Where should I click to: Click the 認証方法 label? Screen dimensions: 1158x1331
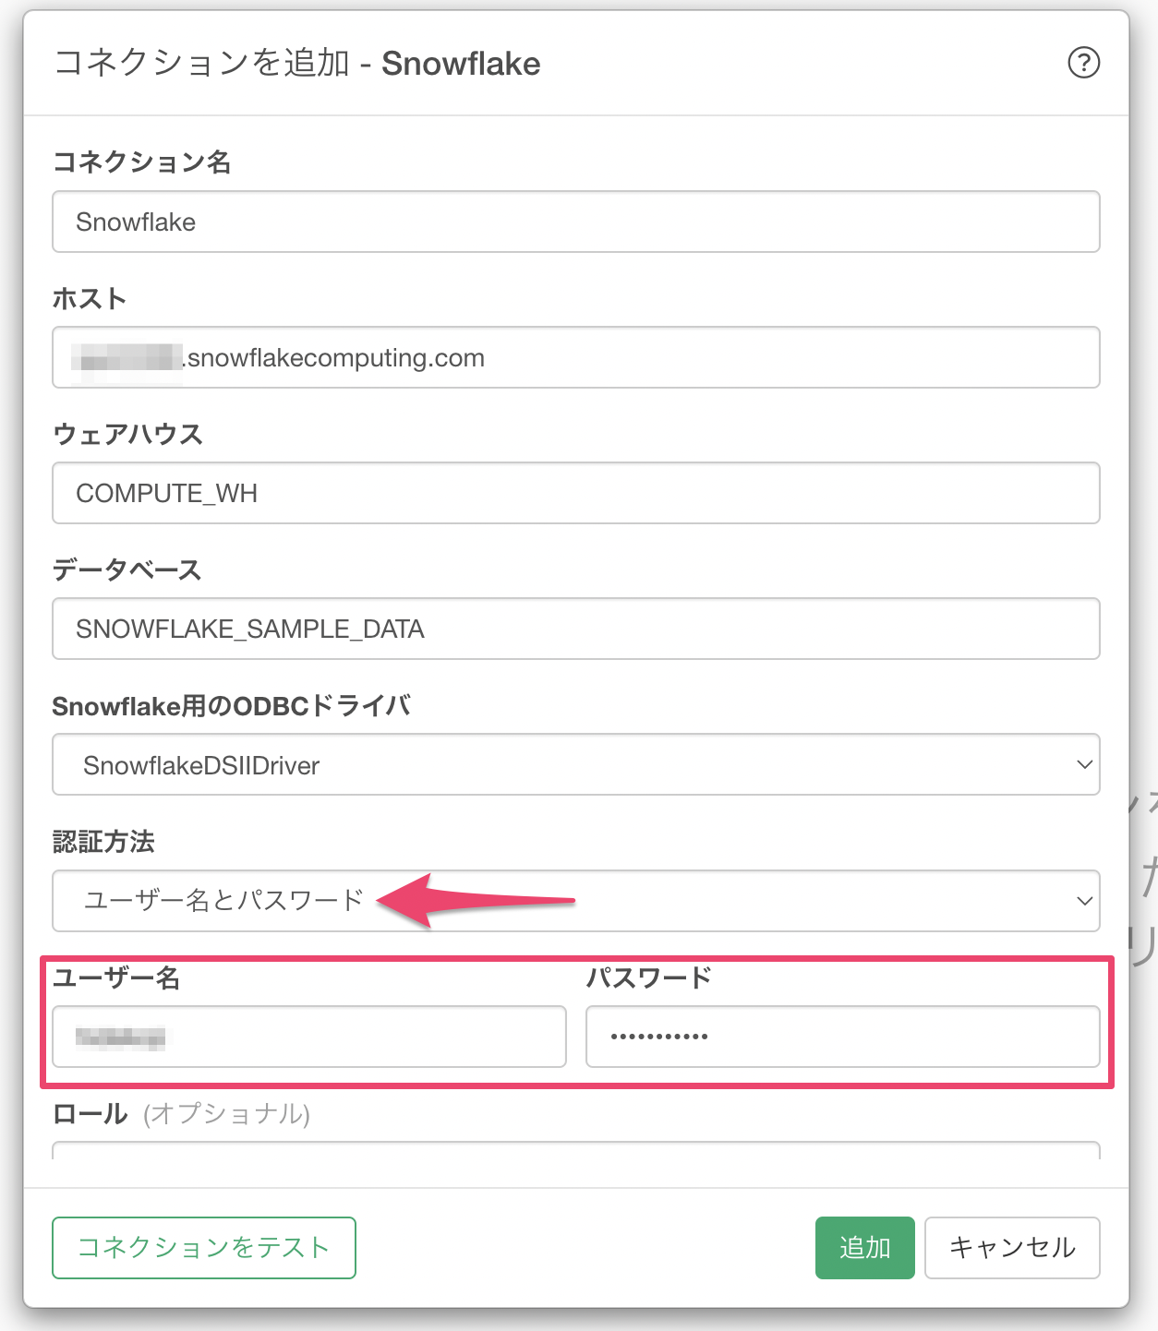tap(103, 842)
